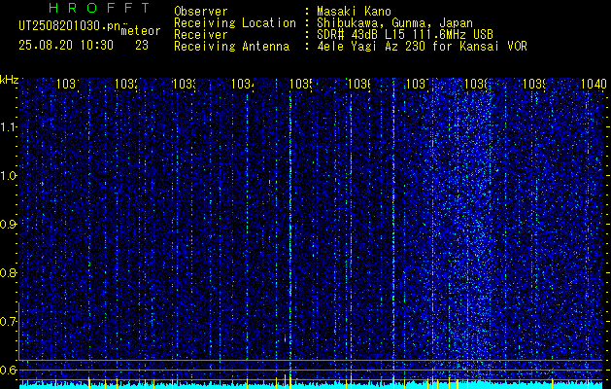The height and width of the screenshot is (389, 611).
Task: Click the 1031 time marker label
Action: (69, 84)
